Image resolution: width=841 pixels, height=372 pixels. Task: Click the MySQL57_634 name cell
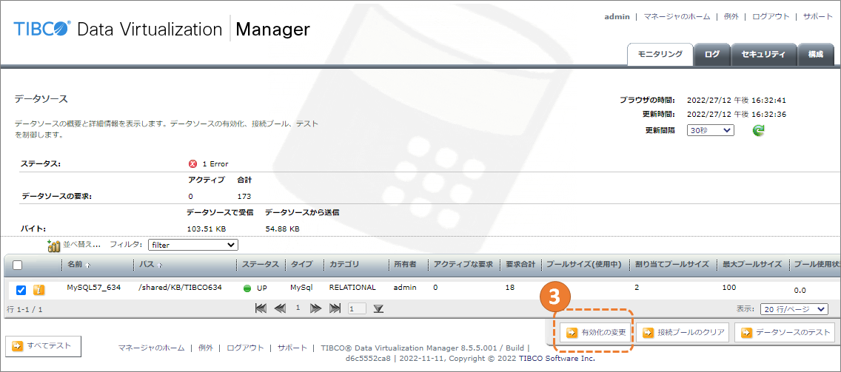(x=94, y=287)
